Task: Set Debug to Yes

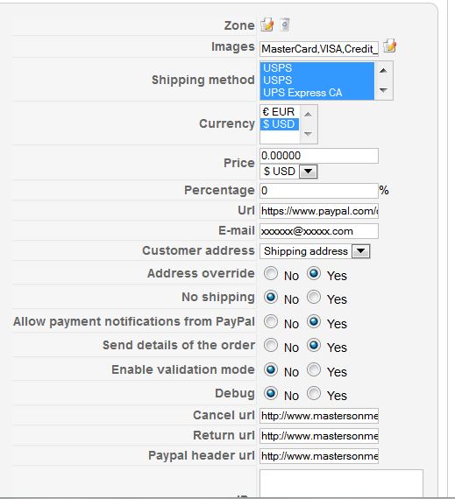Action: tap(314, 393)
